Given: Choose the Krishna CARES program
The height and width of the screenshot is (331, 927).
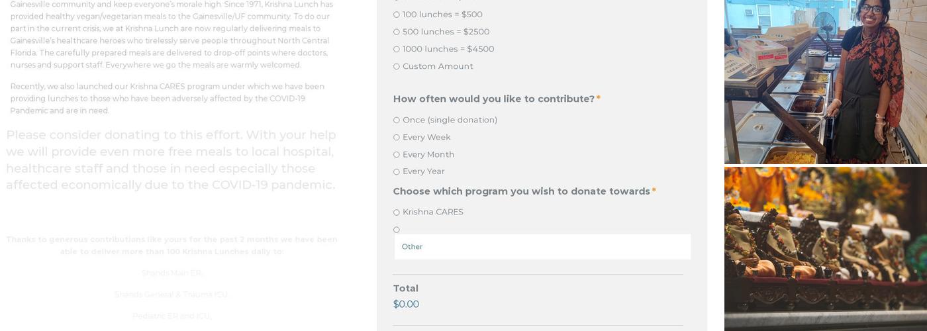Looking at the screenshot, I should pos(397,213).
